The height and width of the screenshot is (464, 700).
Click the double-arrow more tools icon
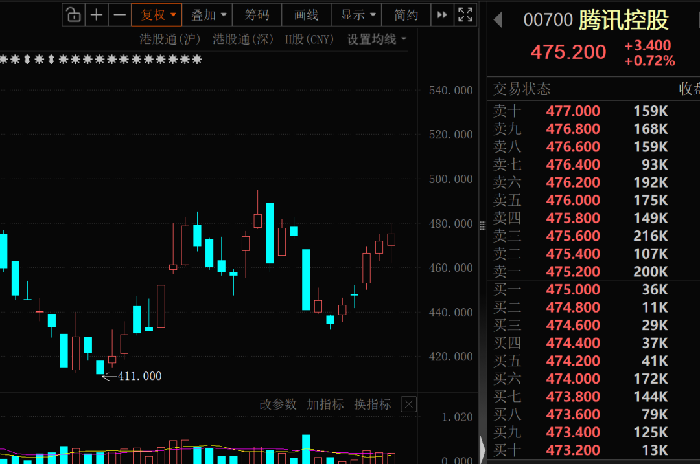tap(442, 15)
